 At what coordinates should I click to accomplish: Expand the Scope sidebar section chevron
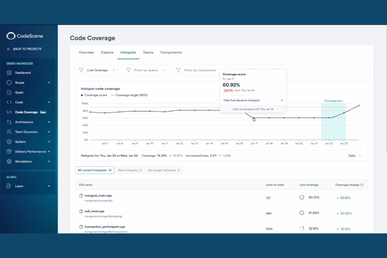tap(49, 83)
